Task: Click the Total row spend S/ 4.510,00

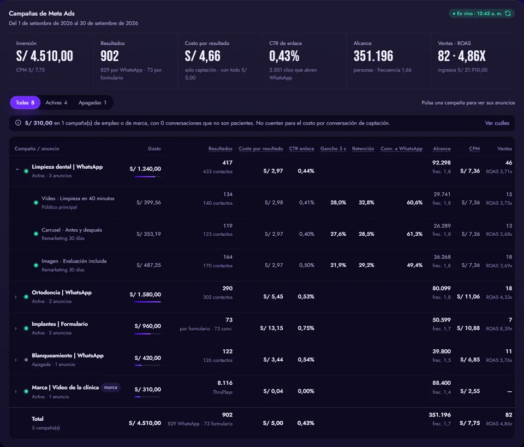Action: point(145,423)
